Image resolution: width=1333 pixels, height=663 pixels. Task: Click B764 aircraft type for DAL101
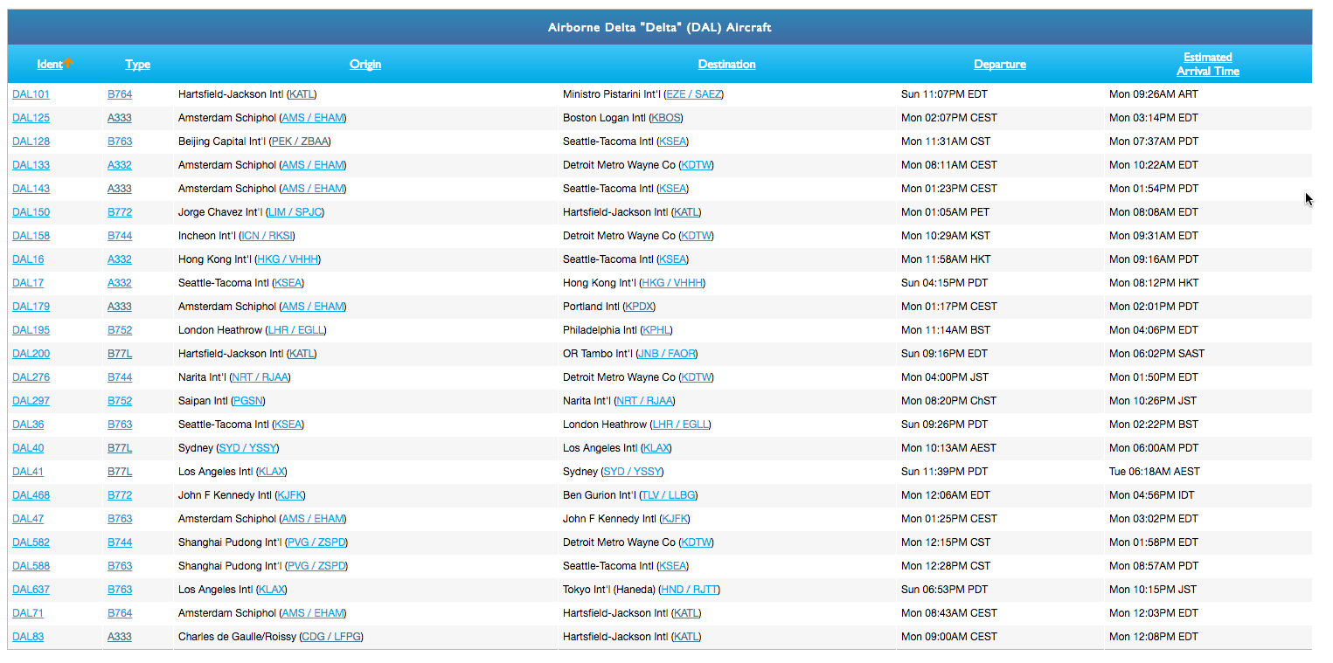pos(120,94)
